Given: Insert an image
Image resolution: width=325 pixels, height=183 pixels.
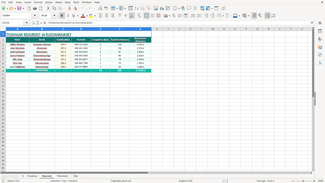Looking at the screenshot, I should 156,8.
